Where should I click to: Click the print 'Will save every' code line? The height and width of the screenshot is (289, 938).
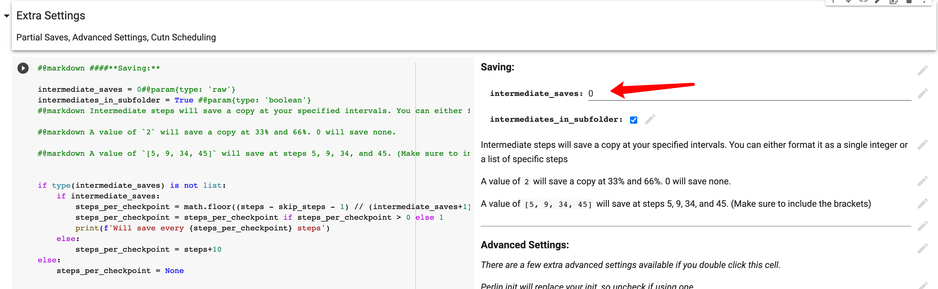coord(202,228)
